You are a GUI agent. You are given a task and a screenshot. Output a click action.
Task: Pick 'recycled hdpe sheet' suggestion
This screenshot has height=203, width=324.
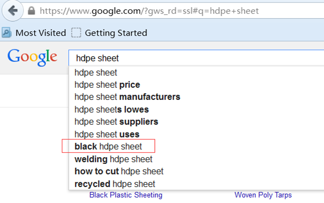click(196, 184)
